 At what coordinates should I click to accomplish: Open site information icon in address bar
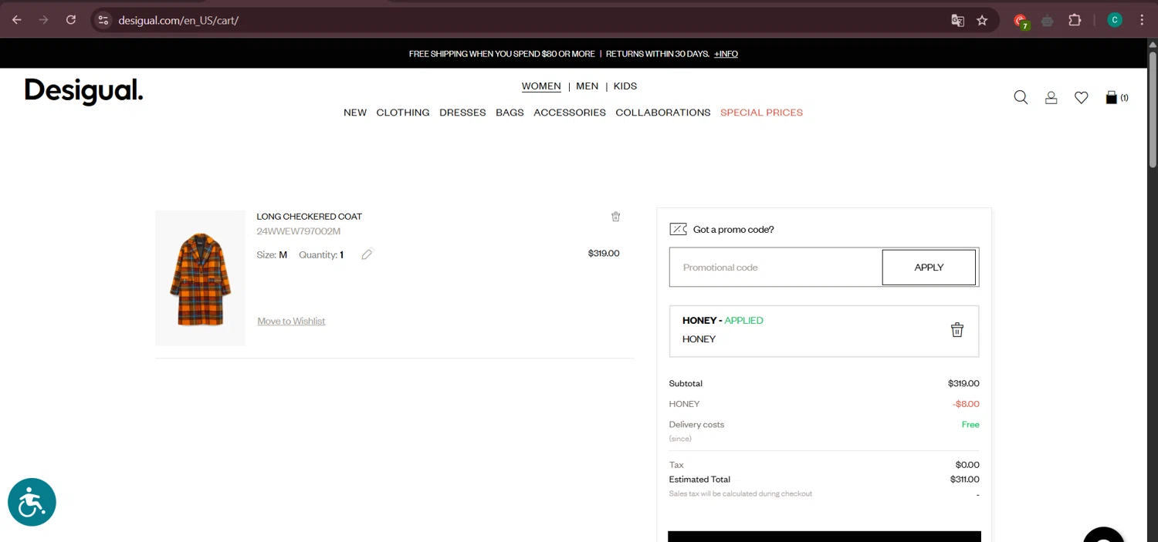point(103,20)
